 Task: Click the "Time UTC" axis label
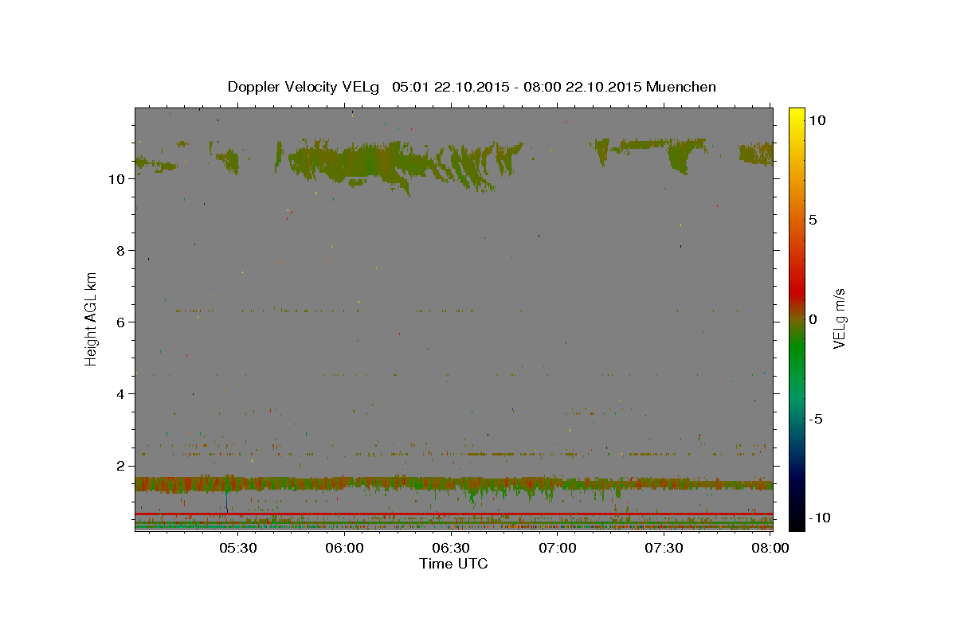pos(453,564)
